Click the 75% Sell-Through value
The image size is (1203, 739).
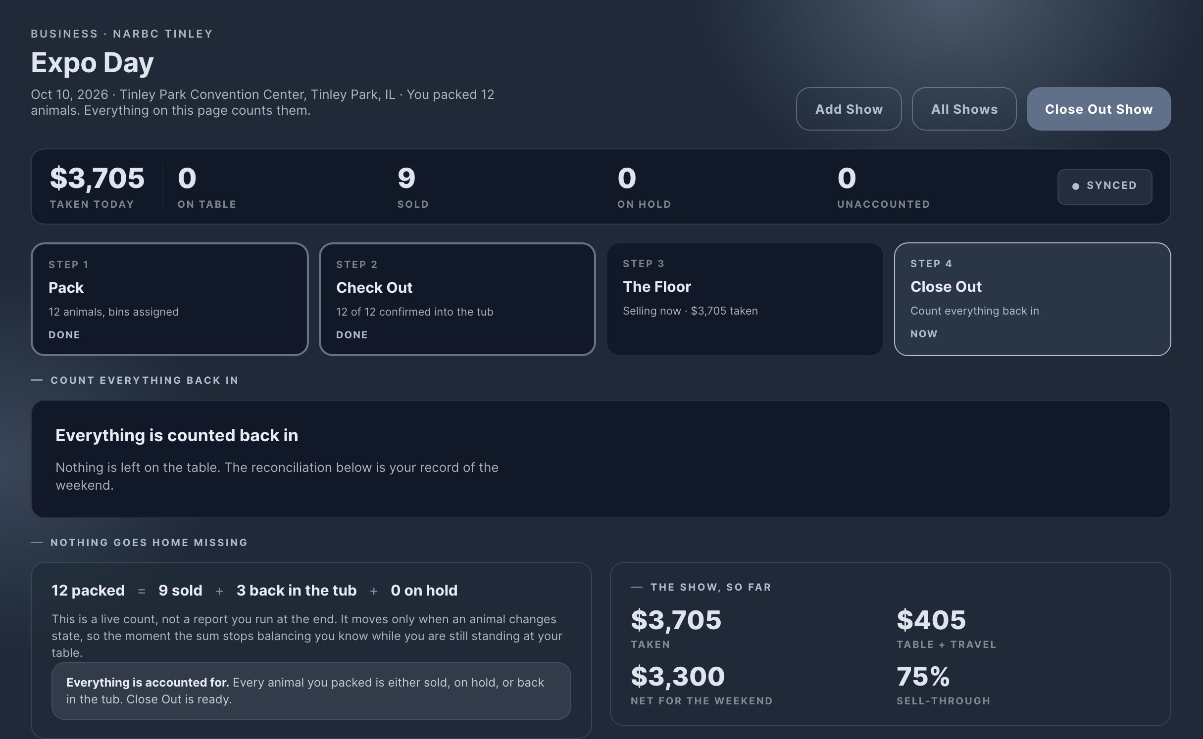pyautogui.click(x=923, y=676)
